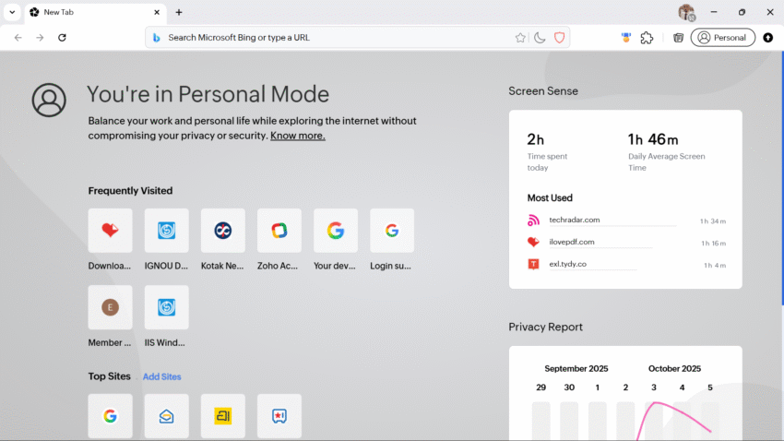Image resolution: width=784 pixels, height=441 pixels.
Task: Click Add Sites next to Top Sites
Action: point(161,376)
